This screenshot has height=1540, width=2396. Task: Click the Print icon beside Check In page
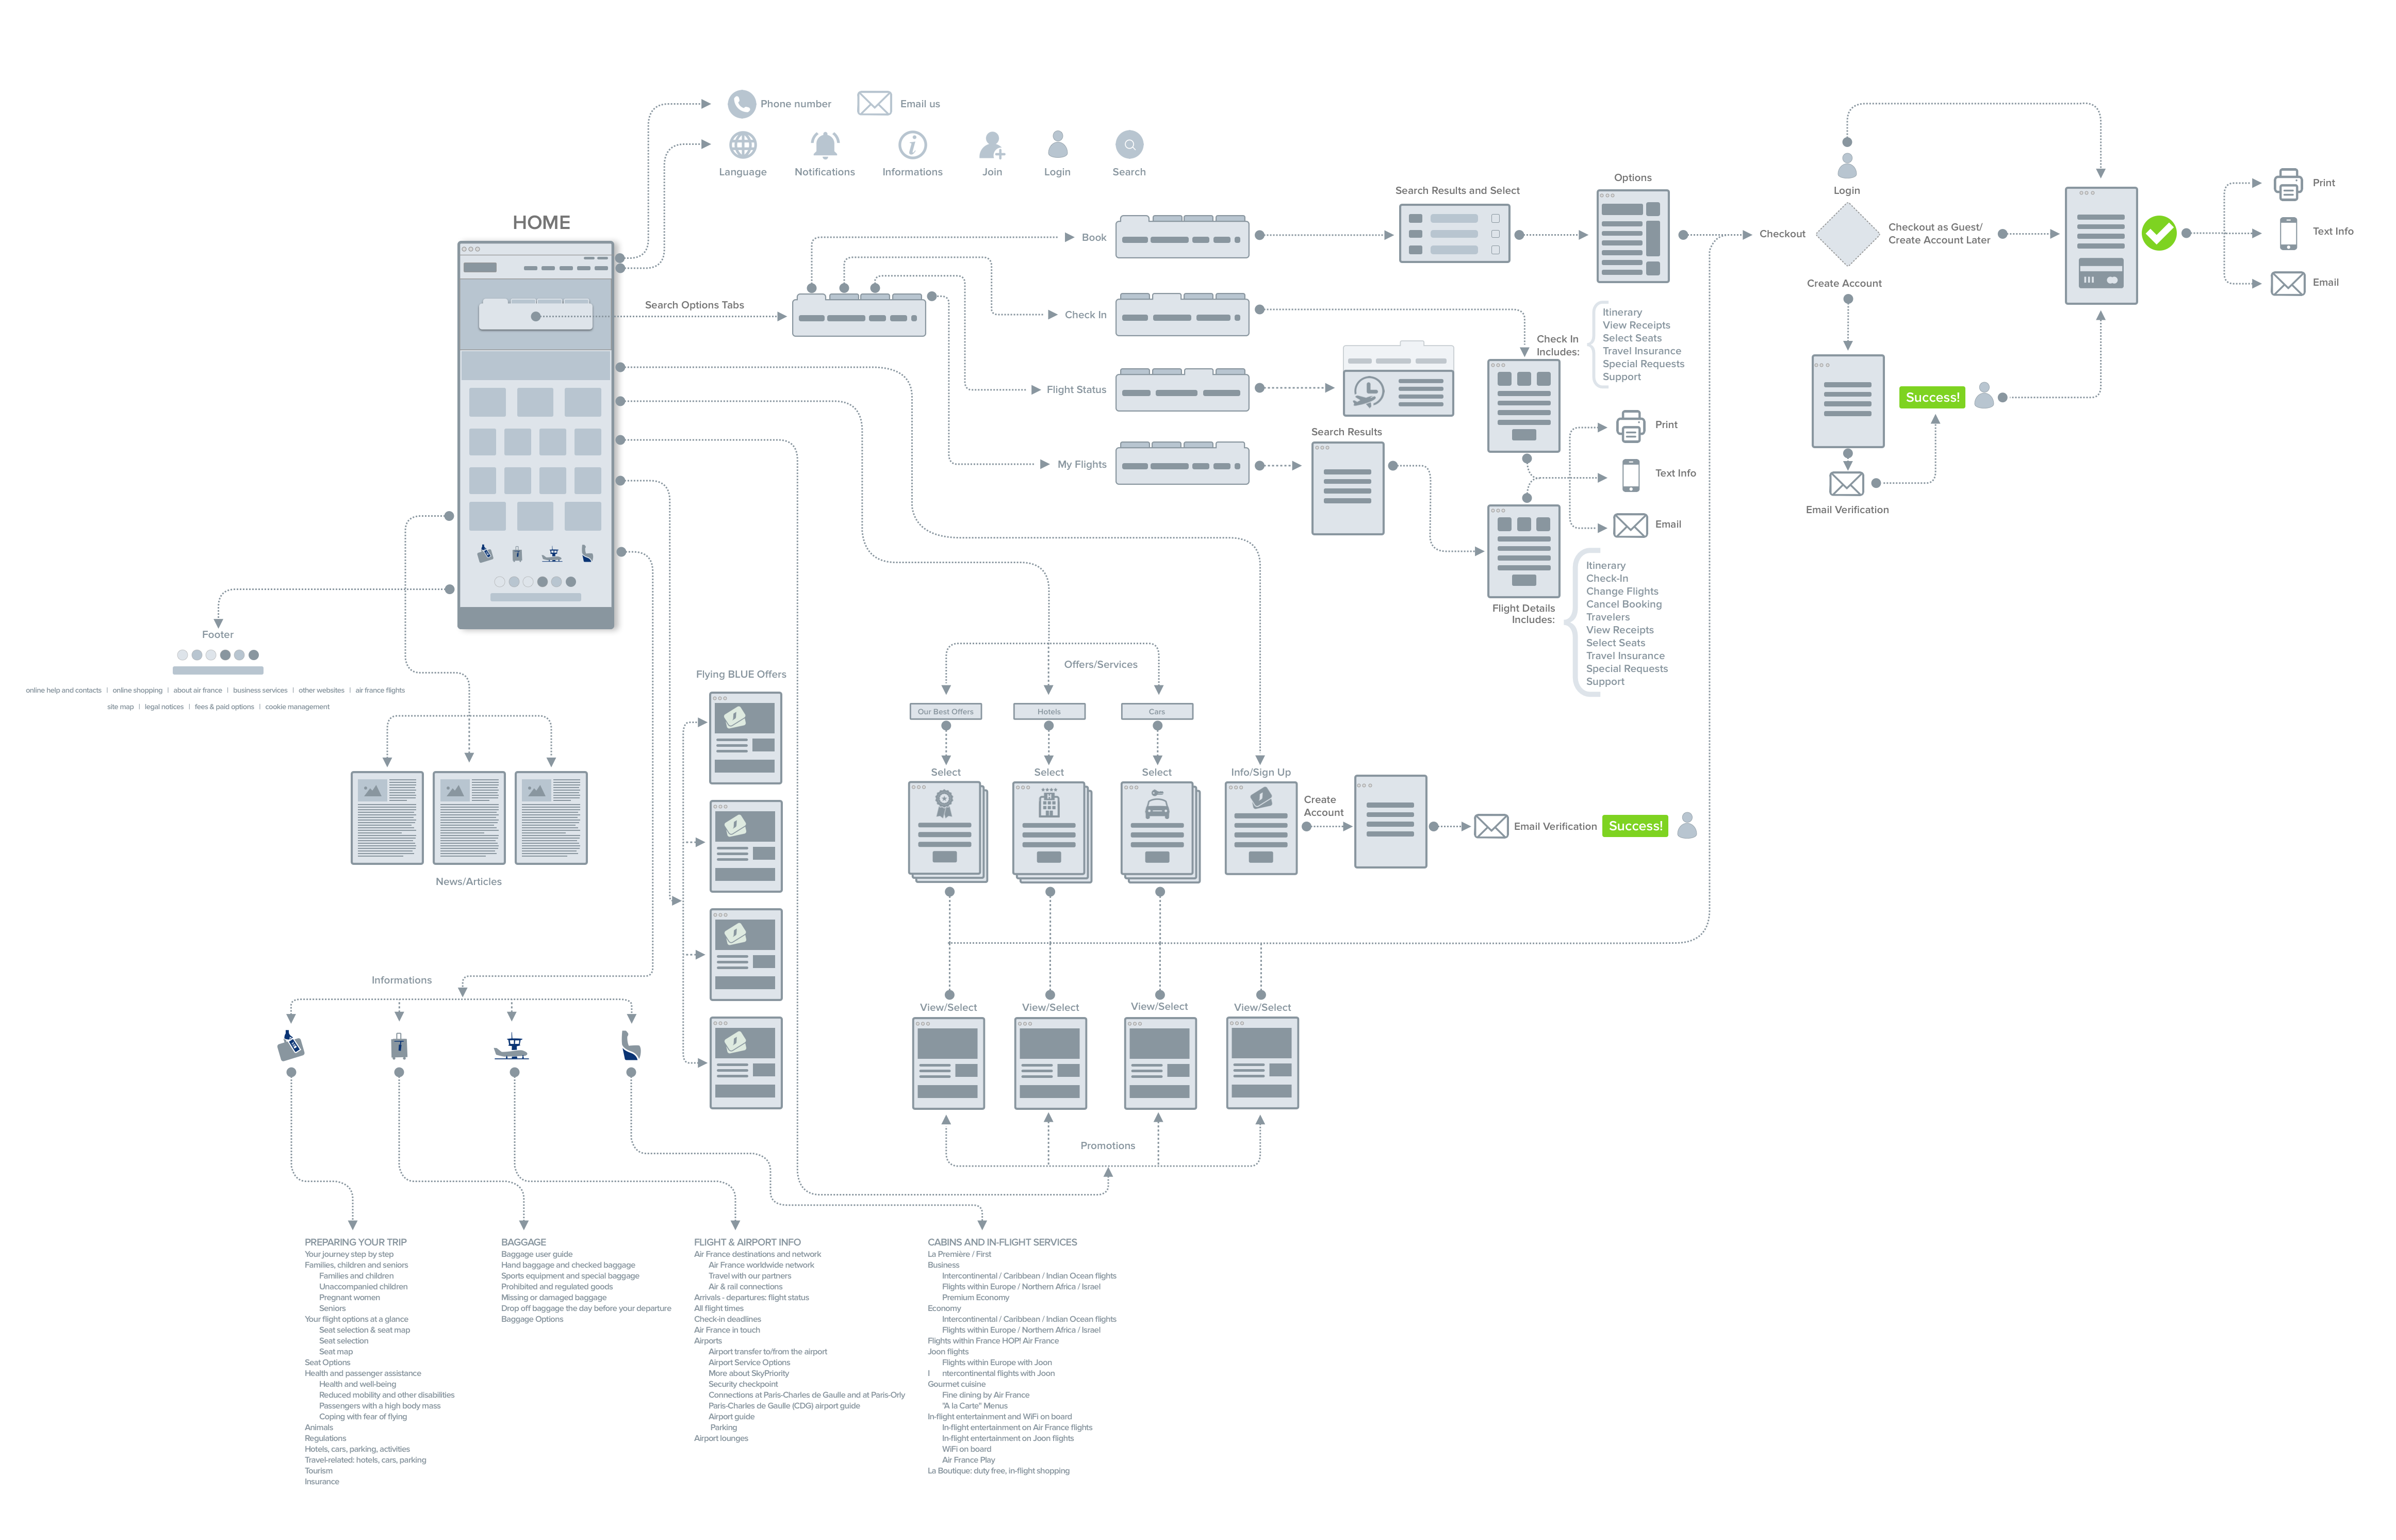(x=1630, y=426)
